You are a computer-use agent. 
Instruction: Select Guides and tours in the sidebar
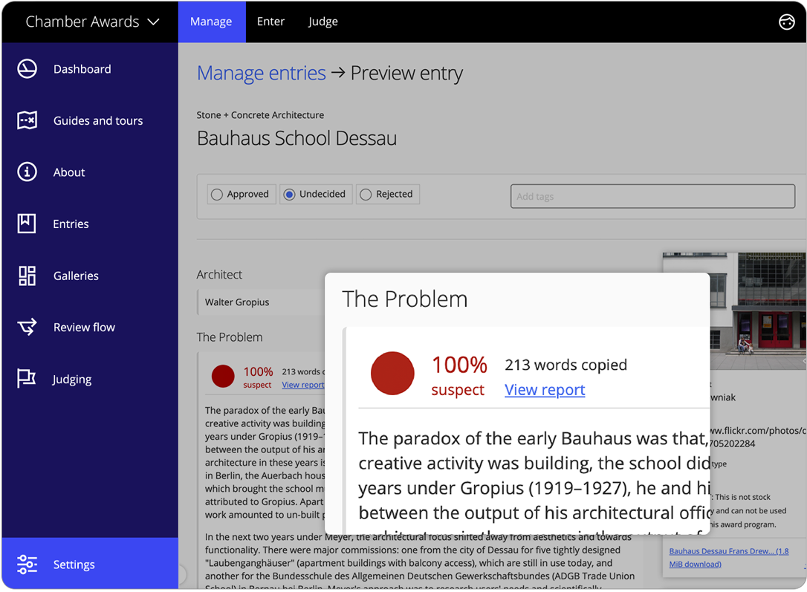coord(98,120)
